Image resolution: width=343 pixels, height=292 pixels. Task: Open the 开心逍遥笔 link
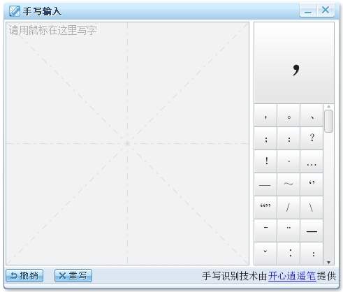coord(292,276)
